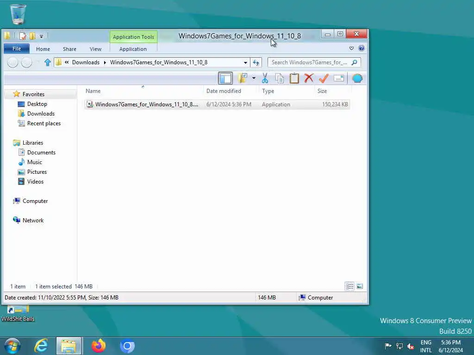Switch to the View ribbon tab
The width and height of the screenshot is (474, 355).
pos(95,49)
